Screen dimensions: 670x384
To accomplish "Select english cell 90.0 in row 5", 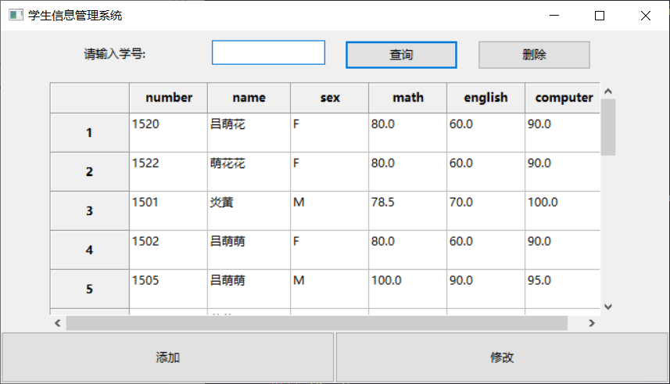I will point(485,289).
